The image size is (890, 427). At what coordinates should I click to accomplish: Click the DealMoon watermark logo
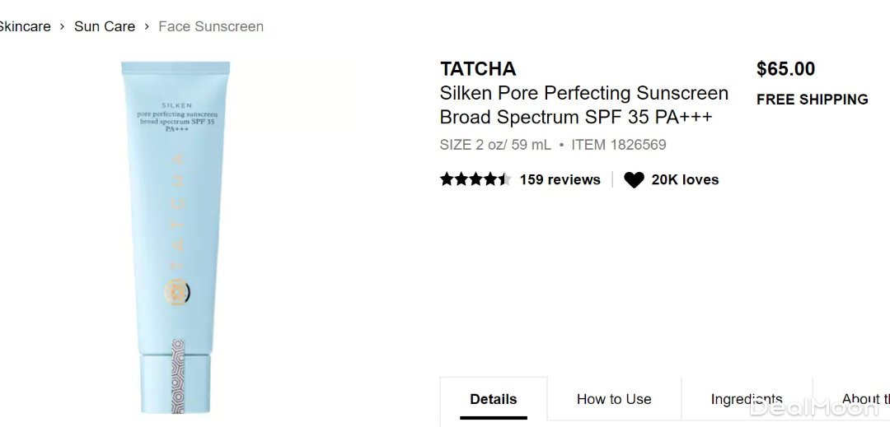coord(814,406)
